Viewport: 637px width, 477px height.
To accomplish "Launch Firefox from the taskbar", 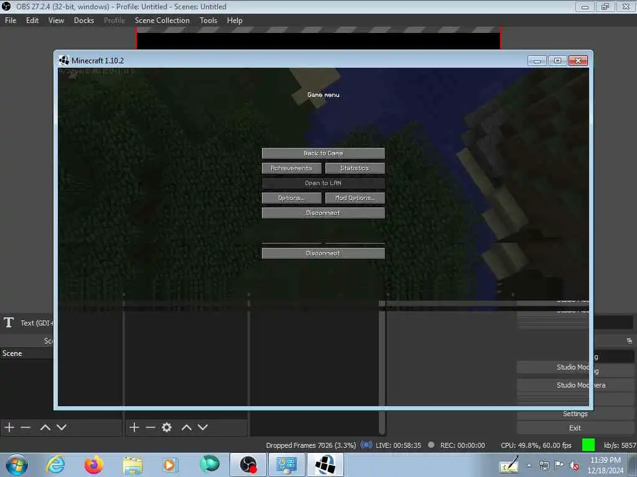I will [94, 465].
